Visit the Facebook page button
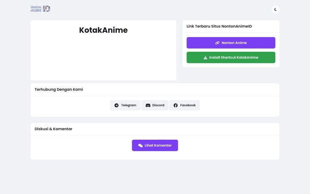The image size is (310, 194). [x=184, y=105]
